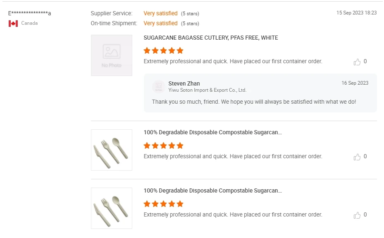Image resolution: width=384 pixels, height=238 pixels.
Task: Click the masked reviewer username
Action: (x=30, y=13)
